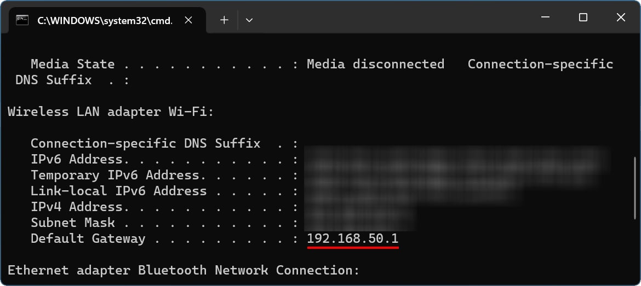Image resolution: width=641 pixels, height=286 pixels.
Task: Click the Link-local IPv6 Address label
Action: [x=118, y=191]
